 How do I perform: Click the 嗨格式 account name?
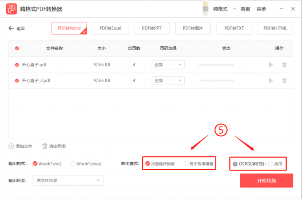tap(220, 9)
